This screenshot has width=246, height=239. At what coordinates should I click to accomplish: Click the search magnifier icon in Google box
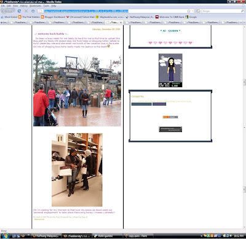tap(242, 11)
